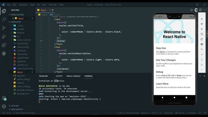Screen dimensions: 208x117
Task: Tap Android back button on phone screen
Action: [162, 97]
